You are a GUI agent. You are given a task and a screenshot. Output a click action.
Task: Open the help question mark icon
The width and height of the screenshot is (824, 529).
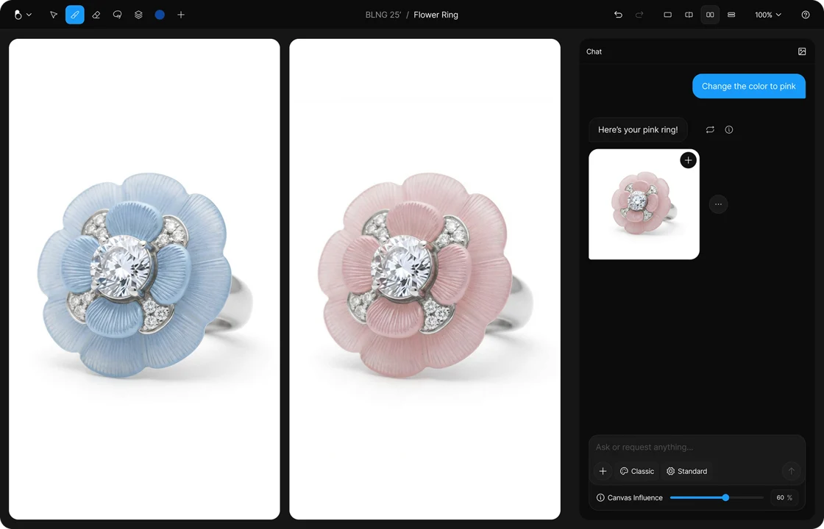[806, 15]
